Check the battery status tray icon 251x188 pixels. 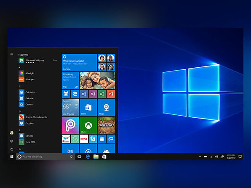tap(206, 156)
